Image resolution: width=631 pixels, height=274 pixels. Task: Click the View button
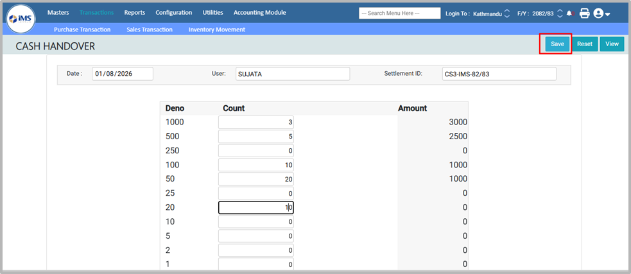(612, 44)
